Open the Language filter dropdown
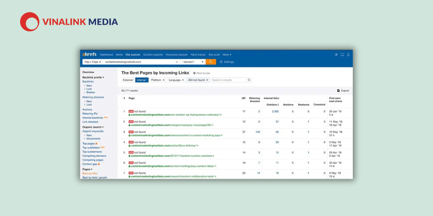The image size is (433, 216). (x=176, y=80)
